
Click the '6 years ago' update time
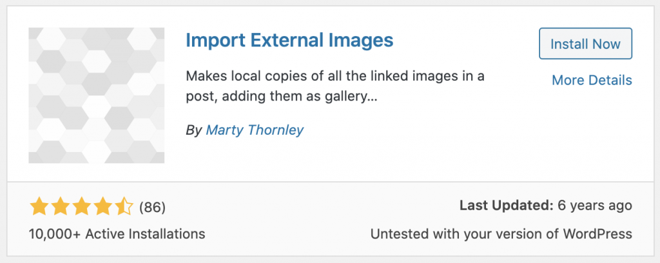pos(595,206)
